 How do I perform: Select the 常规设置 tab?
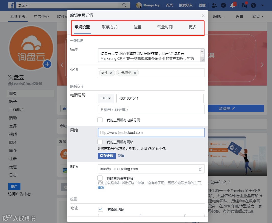(82, 27)
